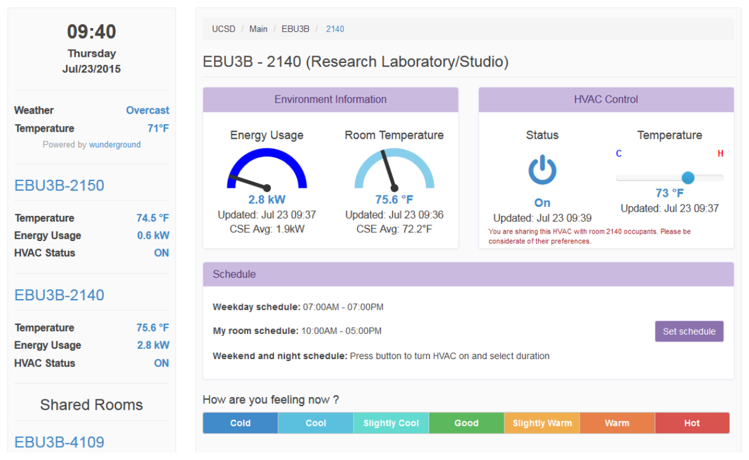749x460 pixels.
Task: Select the Cool feeling button
Action: pos(316,423)
